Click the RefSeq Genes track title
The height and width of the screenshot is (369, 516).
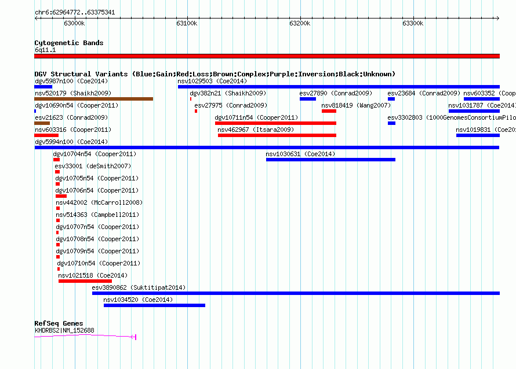[x=59, y=323]
